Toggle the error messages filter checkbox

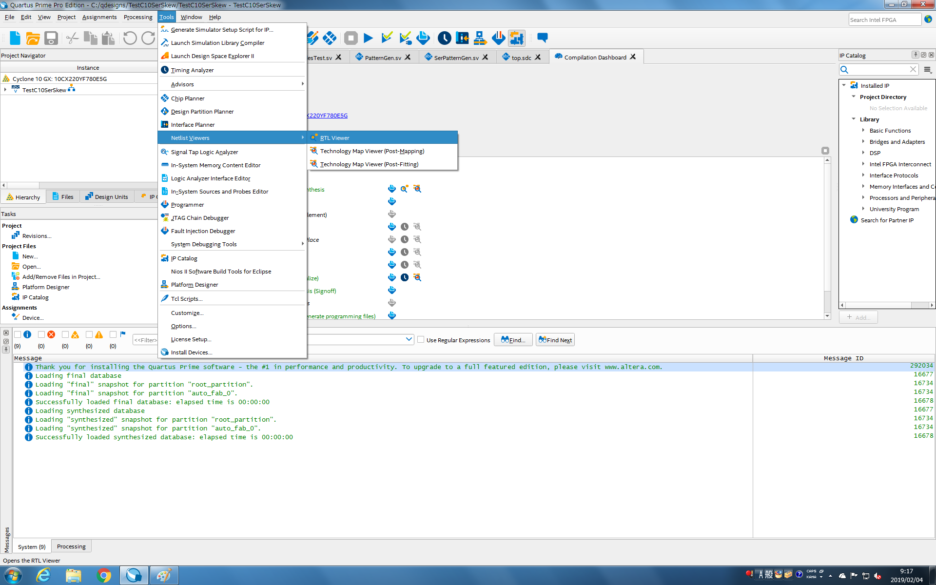[x=41, y=334]
